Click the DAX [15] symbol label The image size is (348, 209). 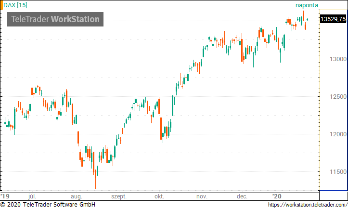[15, 5]
